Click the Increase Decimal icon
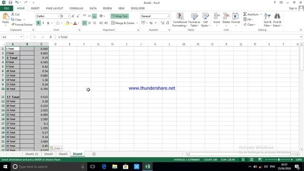 click(162, 23)
